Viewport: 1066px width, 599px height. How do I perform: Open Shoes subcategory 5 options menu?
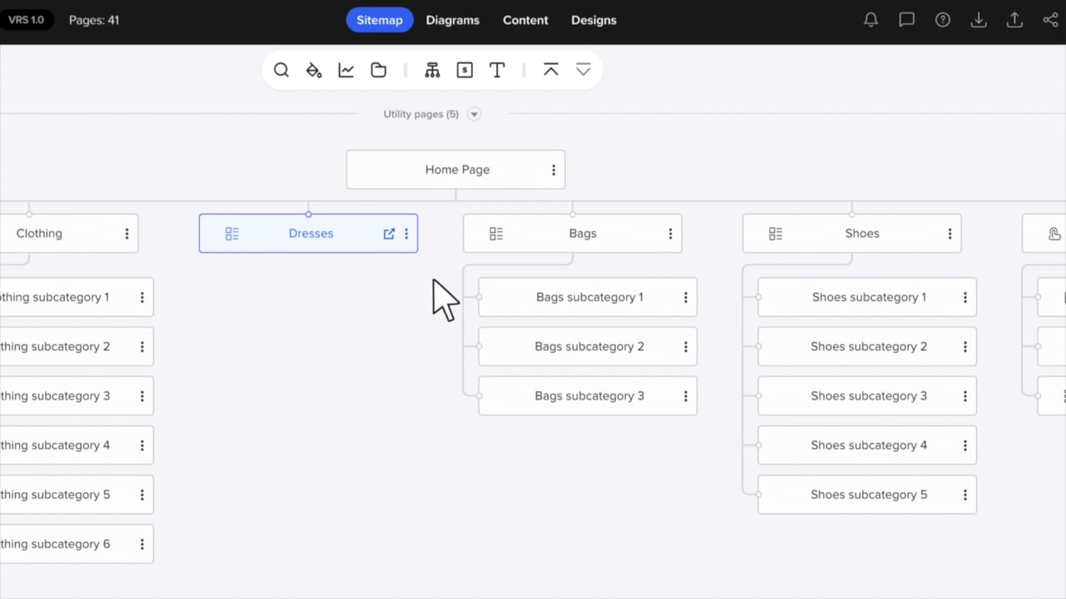point(965,495)
